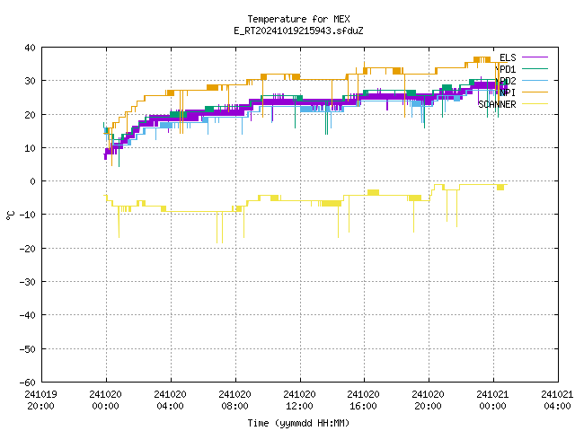Click the x-axis label '241020 00:00'
Screen dimensions: 575x431
coord(106,400)
